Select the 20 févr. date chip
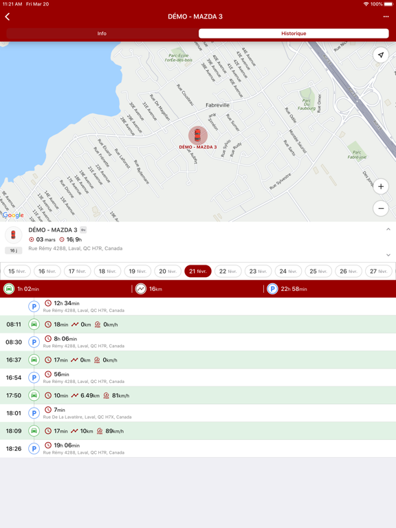Viewport: 396px width, 528px height. [168, 271]
